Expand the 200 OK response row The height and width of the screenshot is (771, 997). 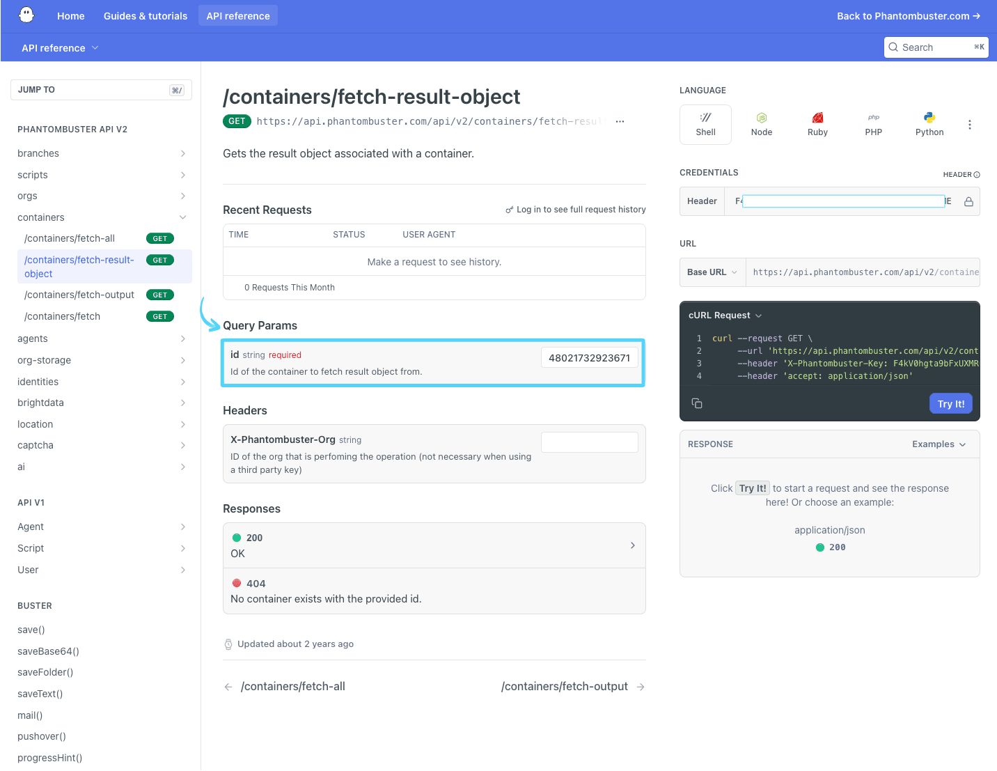434,545
